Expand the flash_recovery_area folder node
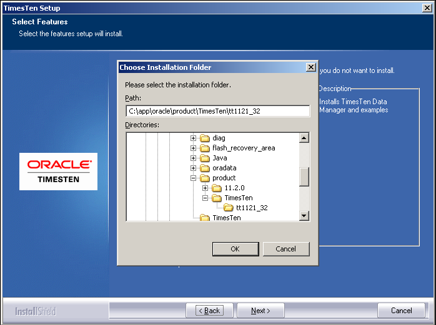436x325 pixels. coord(193,148)
